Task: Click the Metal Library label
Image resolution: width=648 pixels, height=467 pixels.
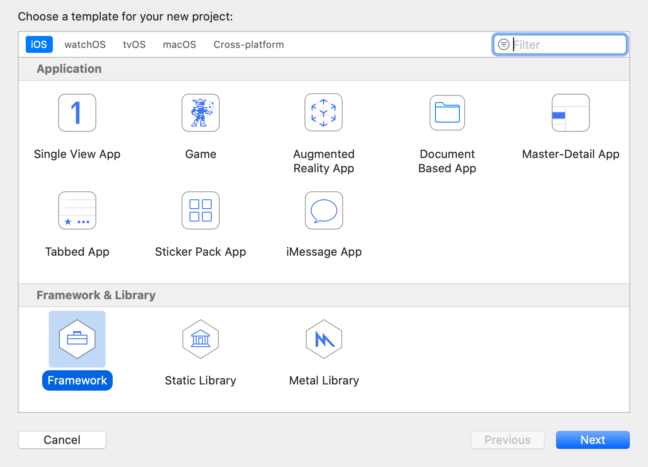Action: click(x=324, y=380)
